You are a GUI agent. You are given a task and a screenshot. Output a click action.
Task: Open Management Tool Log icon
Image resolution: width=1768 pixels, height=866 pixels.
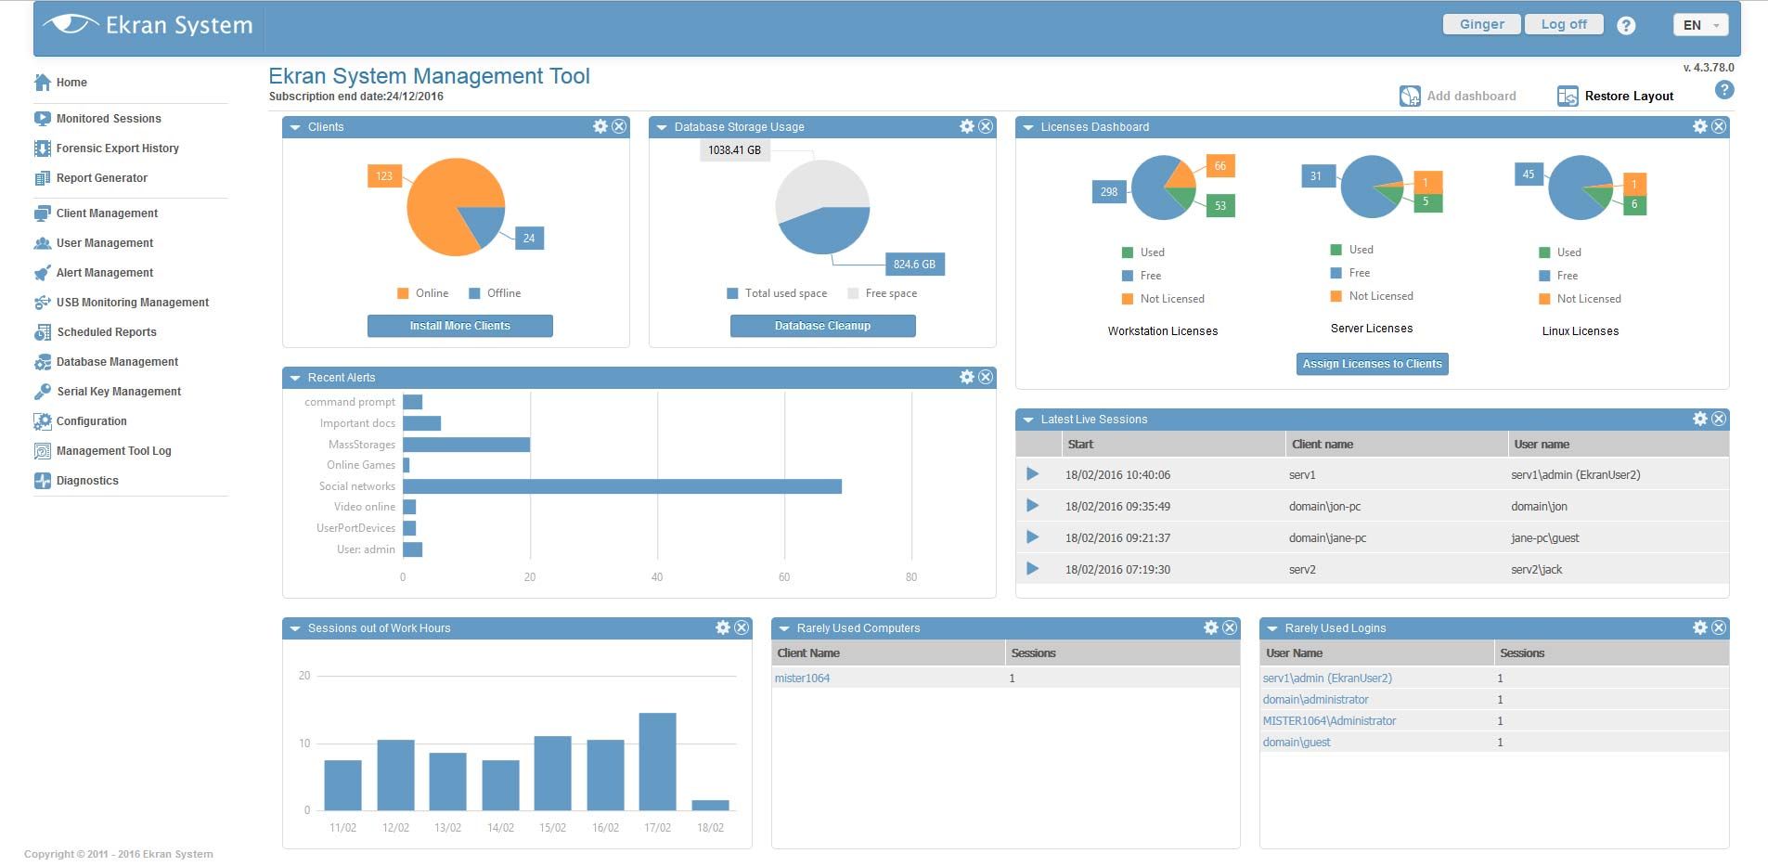coord(43,451)
